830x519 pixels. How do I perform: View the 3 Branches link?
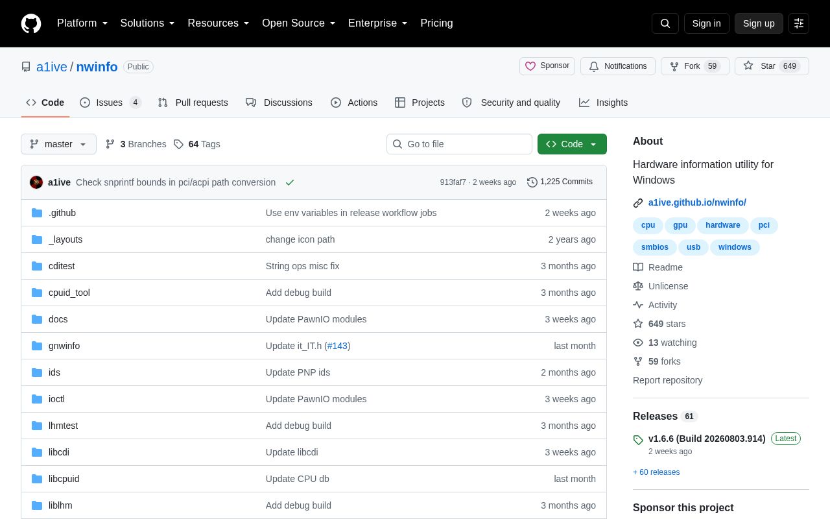pyautogui.click(x=136, y=144)
